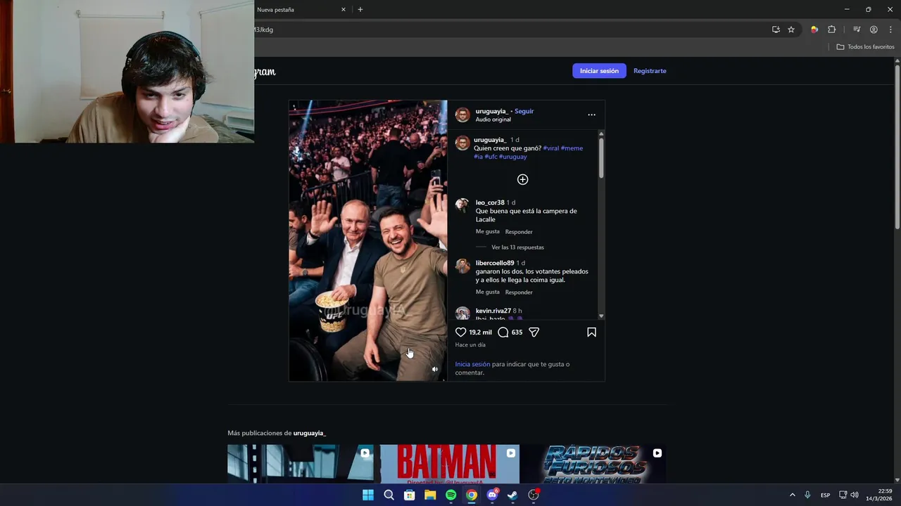Click the 19,2 mil likes count
901x506 pixels.
[x=481, y=332]
